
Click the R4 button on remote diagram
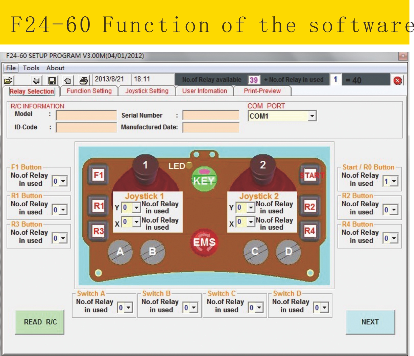[310, 231]
